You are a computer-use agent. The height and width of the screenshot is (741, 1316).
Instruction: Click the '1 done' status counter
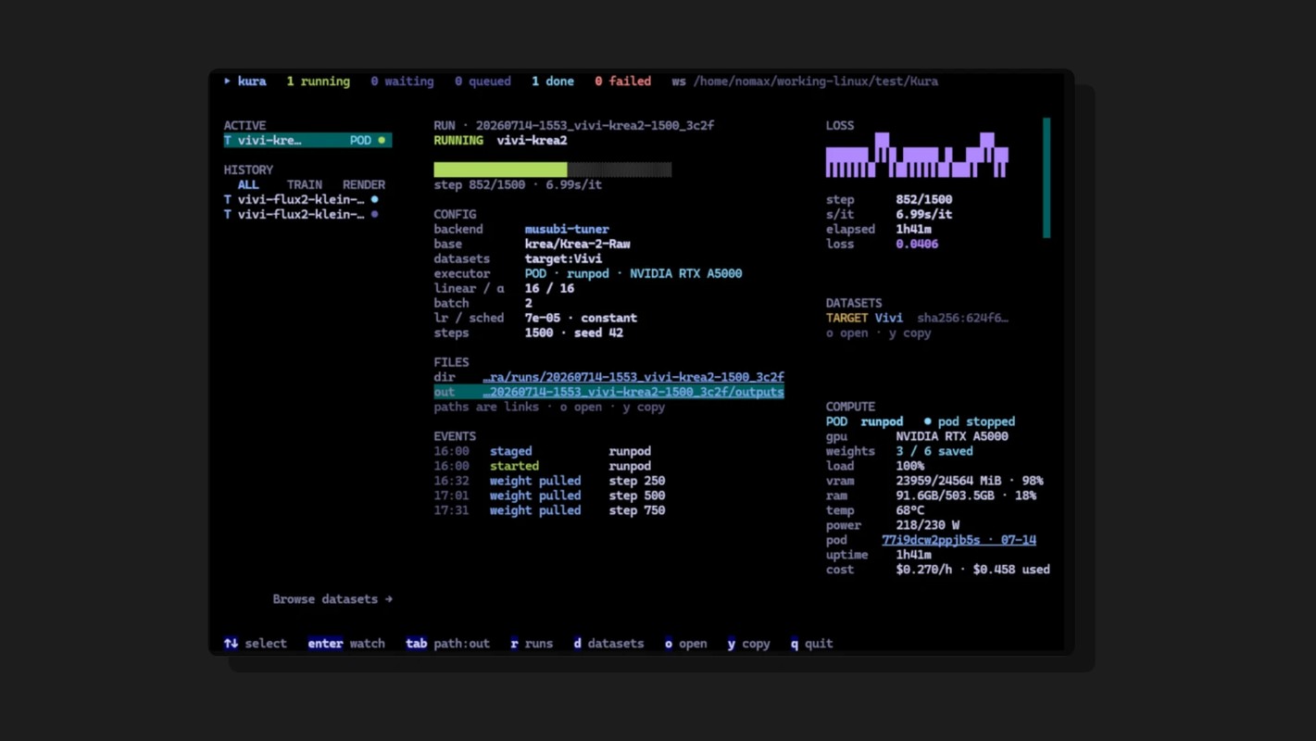click(x=553, y=82)
